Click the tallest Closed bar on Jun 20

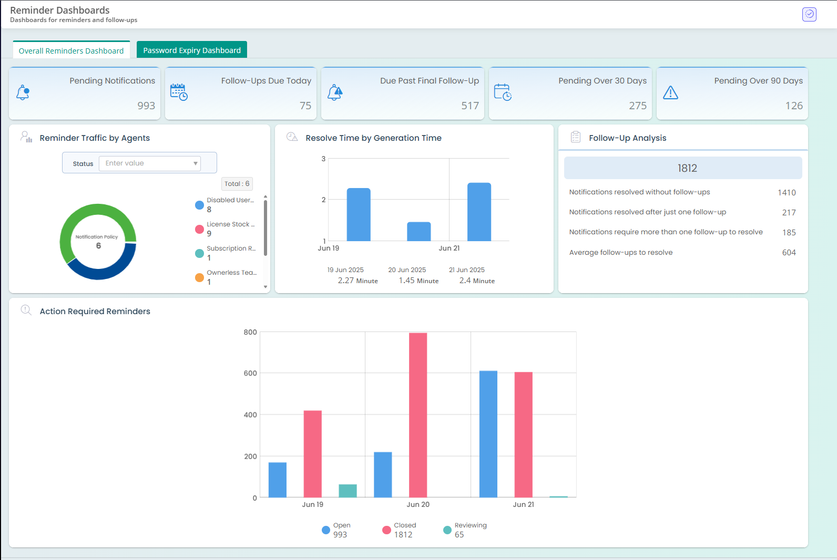[x=418, y=415]
